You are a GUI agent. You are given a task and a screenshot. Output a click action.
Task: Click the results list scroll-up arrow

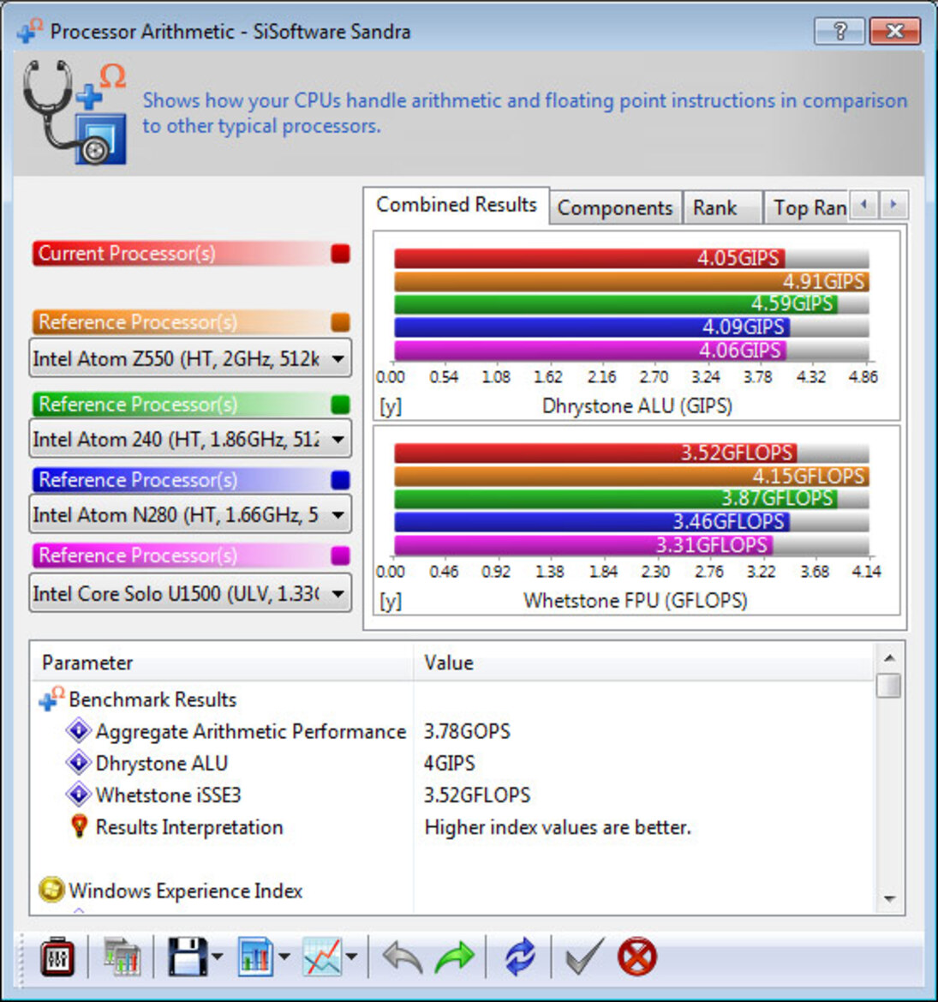point(889,657)
